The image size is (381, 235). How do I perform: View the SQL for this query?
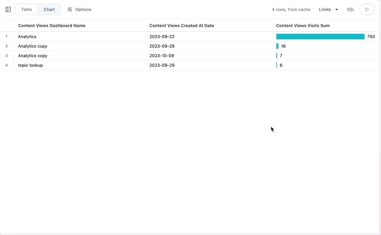click(350, 9)
